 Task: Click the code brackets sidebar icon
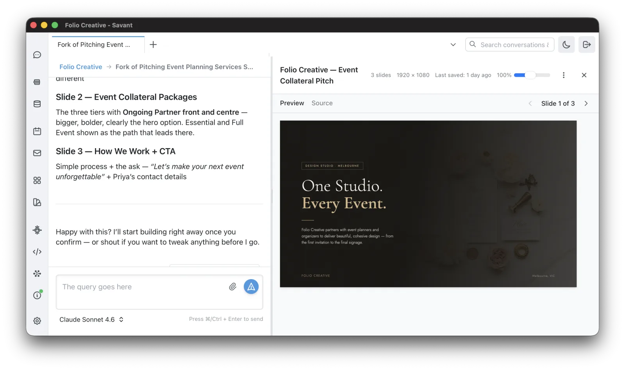tap(37, 252)
